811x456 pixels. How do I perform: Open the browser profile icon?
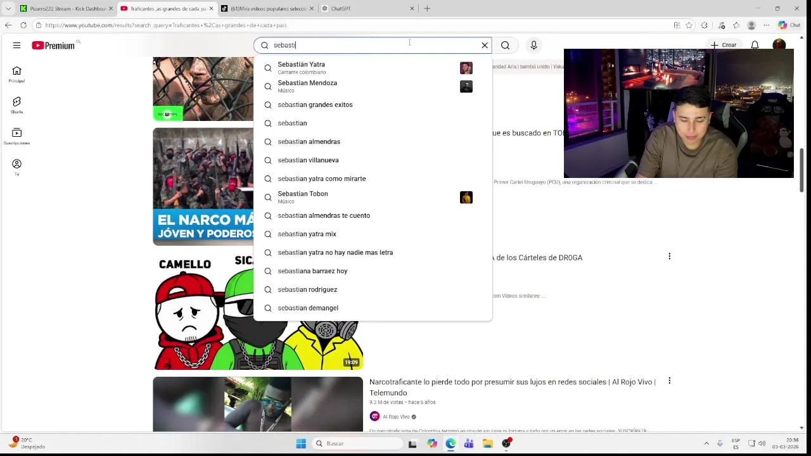(x=751, y=25)
